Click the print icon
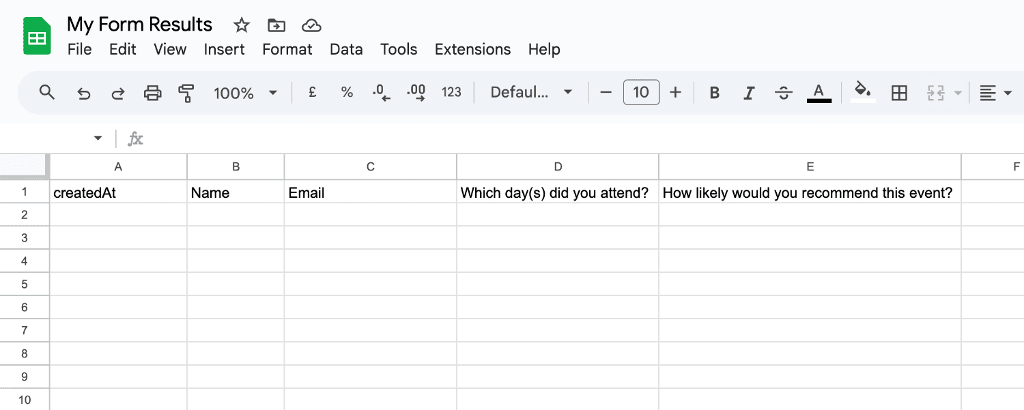 pos(152,93)
